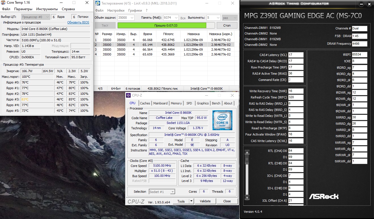Viewport: 374px width, 219px height.
Task: Click the RAS# Active Time (tRAS) field
Action: tap(296, 74)
